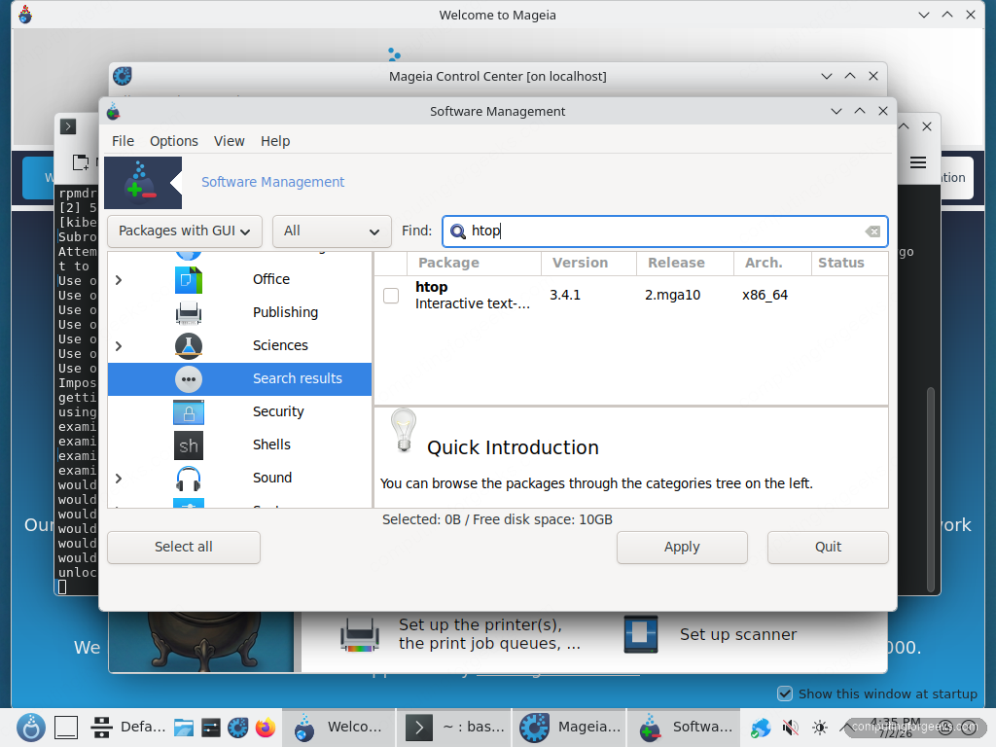Click the Software Management header link

[273, 182]
